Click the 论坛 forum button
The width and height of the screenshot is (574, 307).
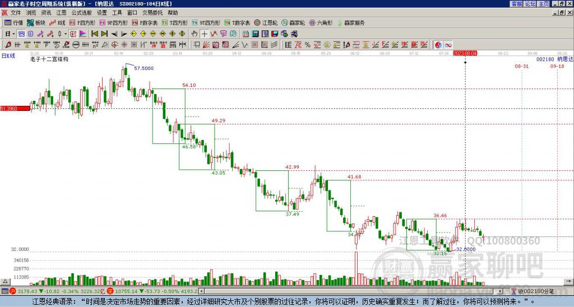point(530,4)
